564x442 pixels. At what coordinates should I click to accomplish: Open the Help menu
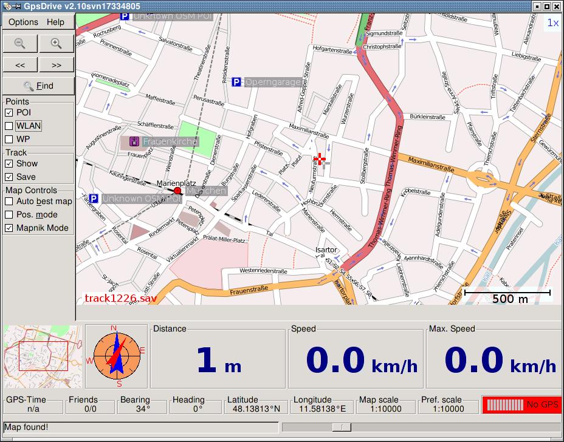click(55, 22)
